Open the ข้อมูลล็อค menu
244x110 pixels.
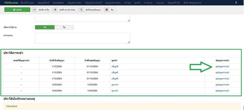(58, 3)
